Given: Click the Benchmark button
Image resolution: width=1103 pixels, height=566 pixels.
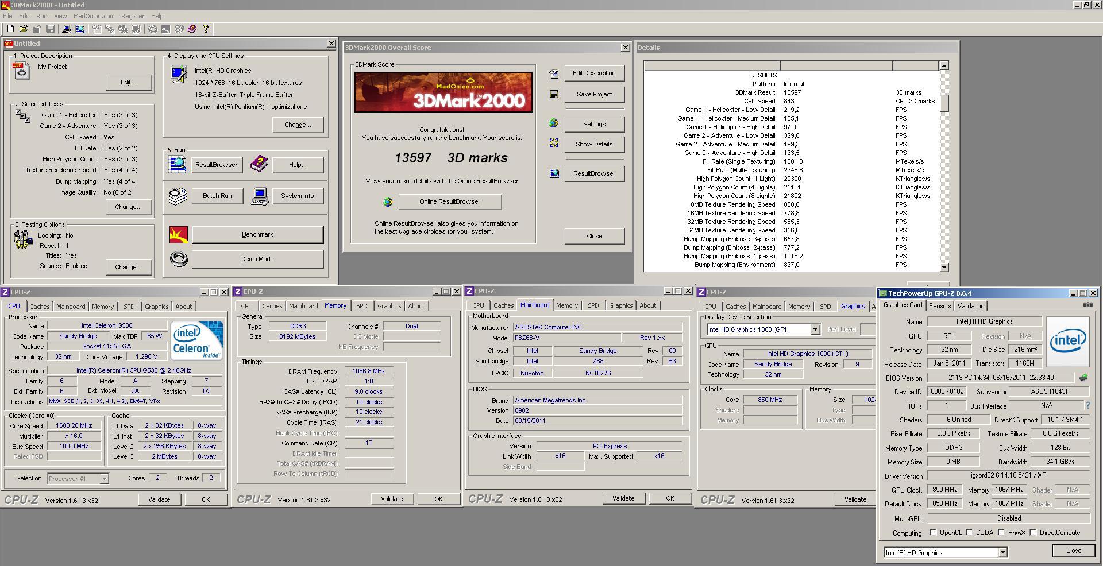Looking at the screenshot, I should click(x=257, y=234).
